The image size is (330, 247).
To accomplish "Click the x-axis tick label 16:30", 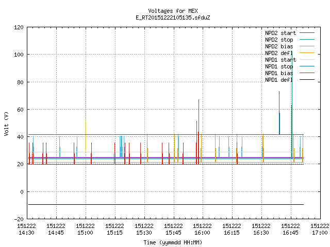I will (x=261, y=233).
